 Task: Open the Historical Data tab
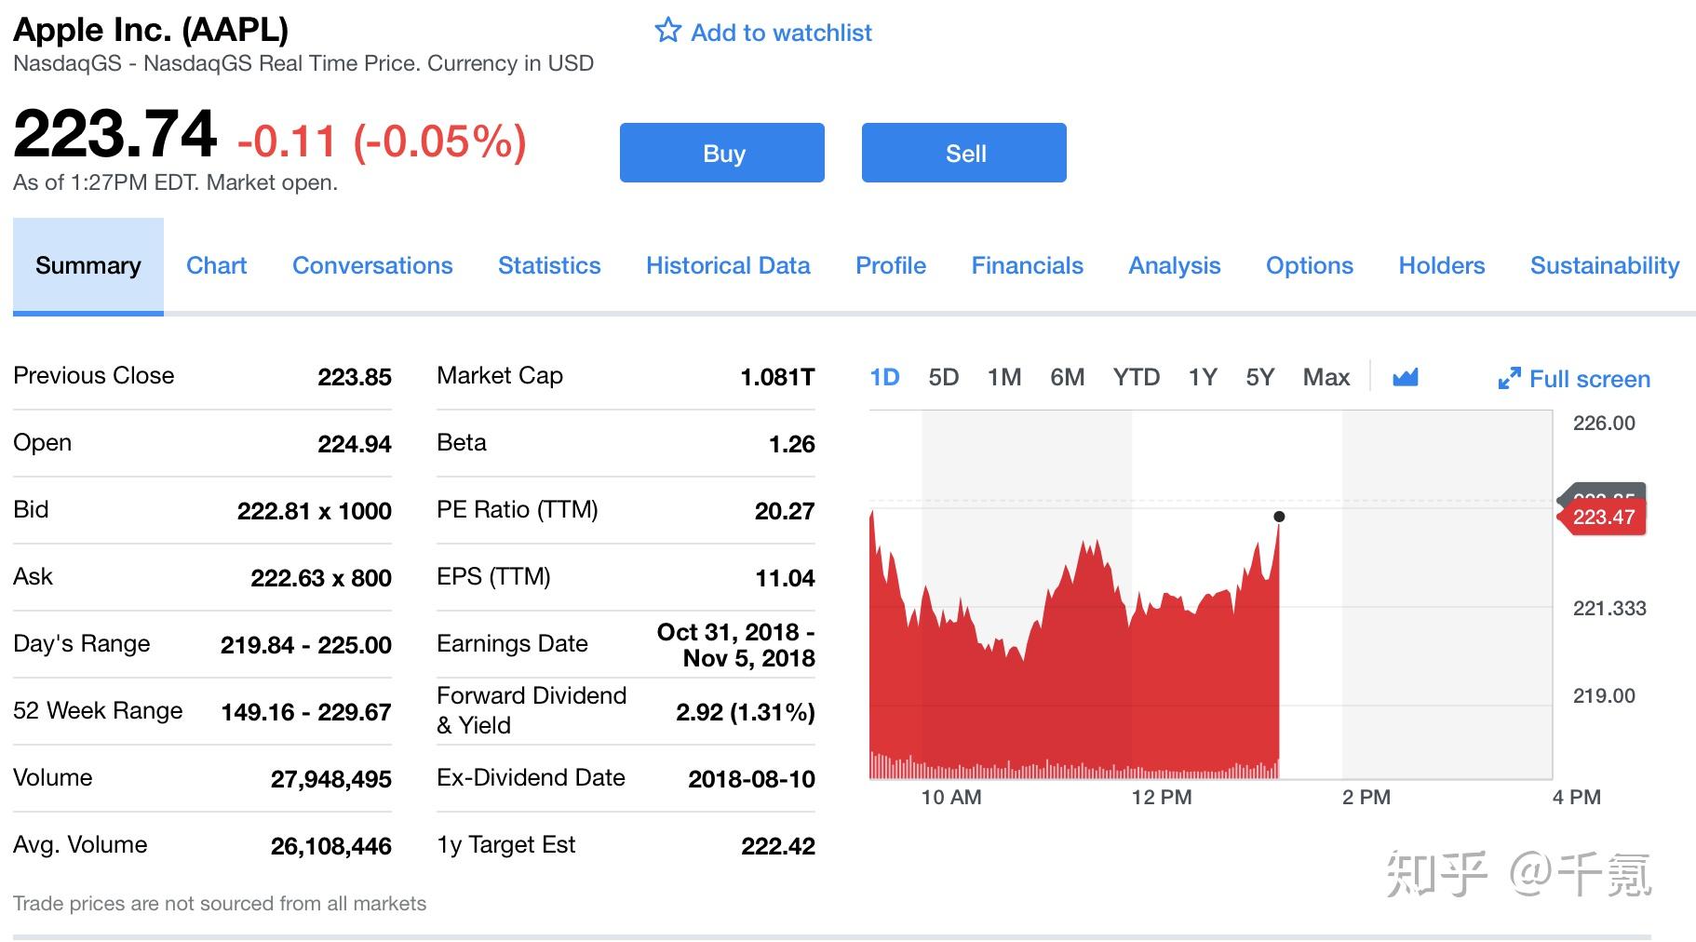(728, 266)
